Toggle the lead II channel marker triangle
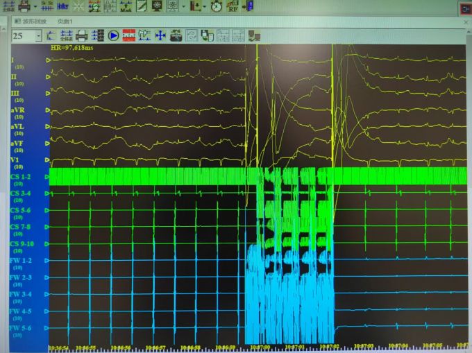 tap(48, 77)
